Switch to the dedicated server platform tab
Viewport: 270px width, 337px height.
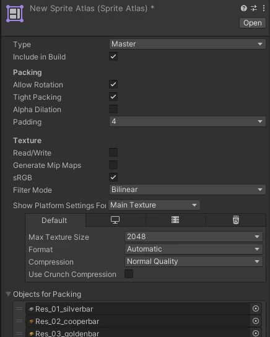tap(175, 220)
